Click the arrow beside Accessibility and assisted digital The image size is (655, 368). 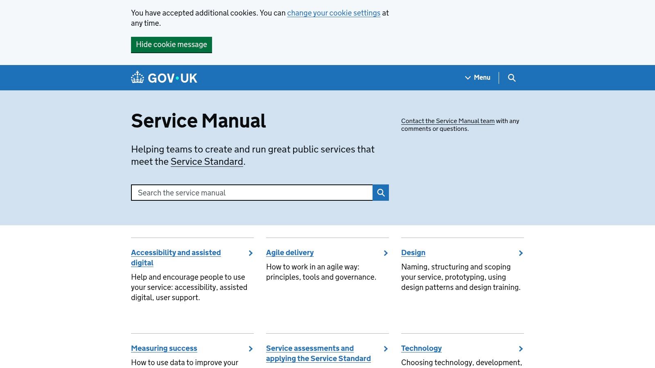click(250, 253)
